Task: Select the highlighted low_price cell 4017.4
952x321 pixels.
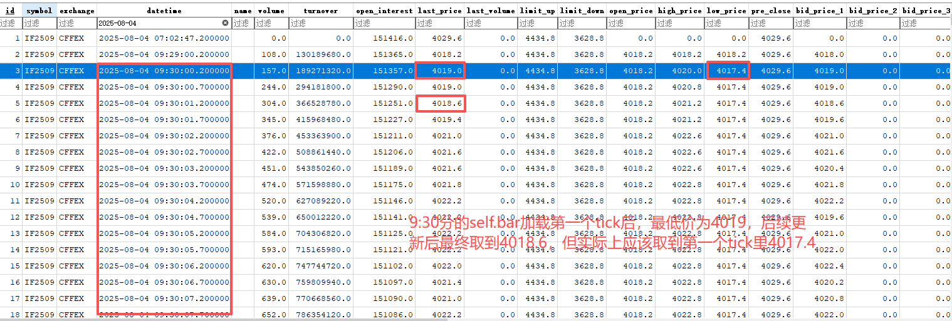Action: [x=727, y=71]
